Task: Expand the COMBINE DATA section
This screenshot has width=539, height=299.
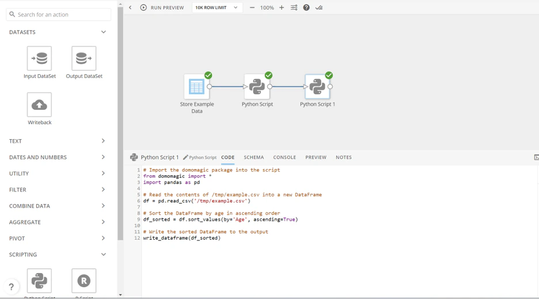Action: click(x=103, y=205)
